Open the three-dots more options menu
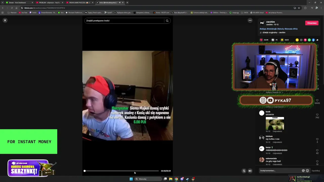 point(250,20)
